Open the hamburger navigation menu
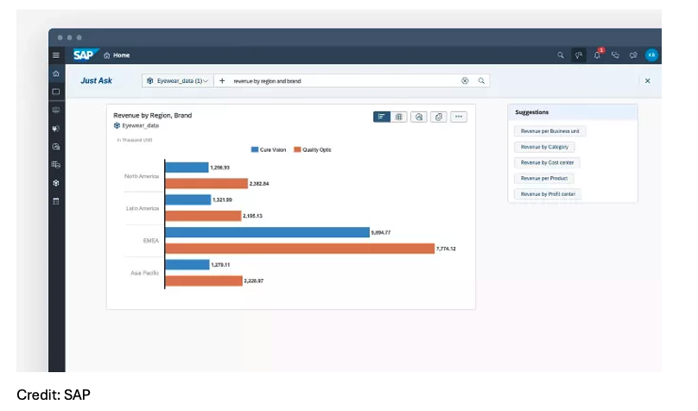The width and height of the screenshot is (698, 411). coord(56,55)
